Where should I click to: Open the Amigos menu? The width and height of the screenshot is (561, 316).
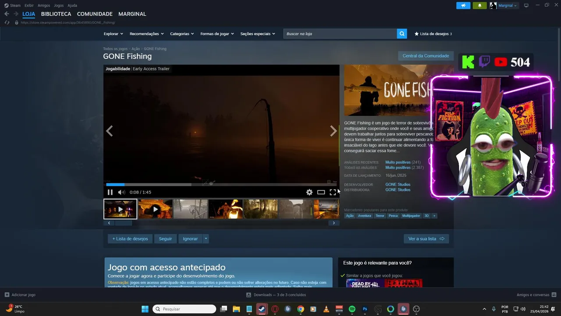pos(44,6)
